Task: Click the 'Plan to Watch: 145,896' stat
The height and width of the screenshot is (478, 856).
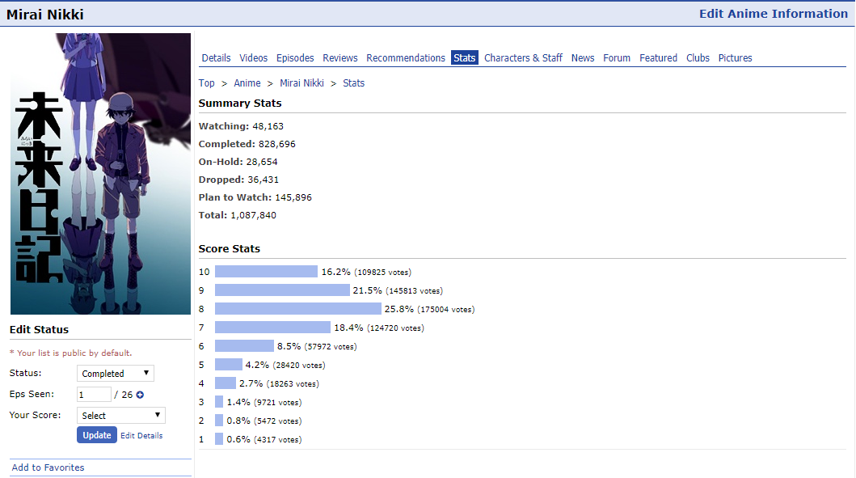Action: [255, 197]
